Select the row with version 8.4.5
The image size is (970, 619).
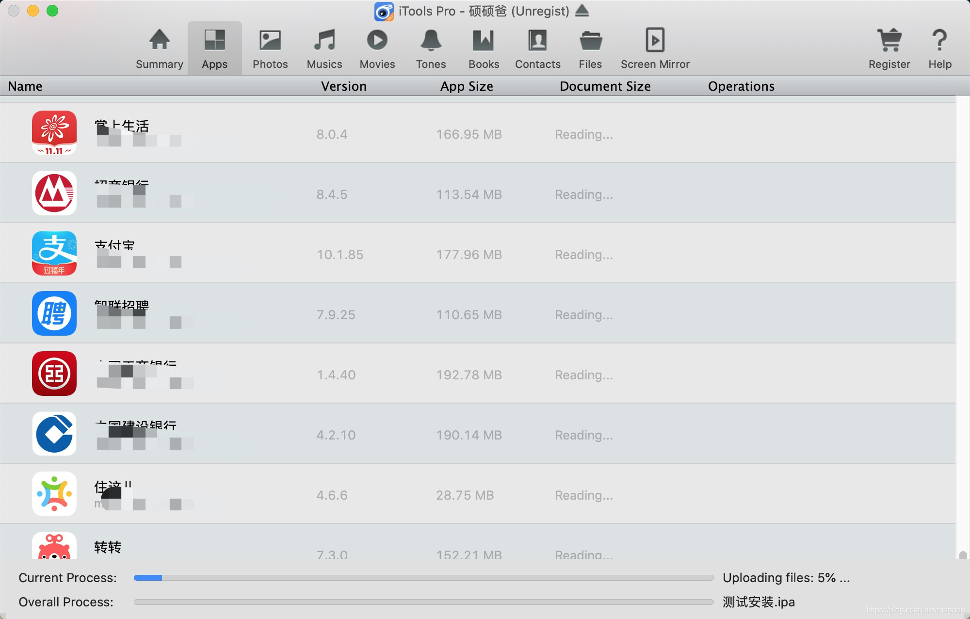(332, 194)
